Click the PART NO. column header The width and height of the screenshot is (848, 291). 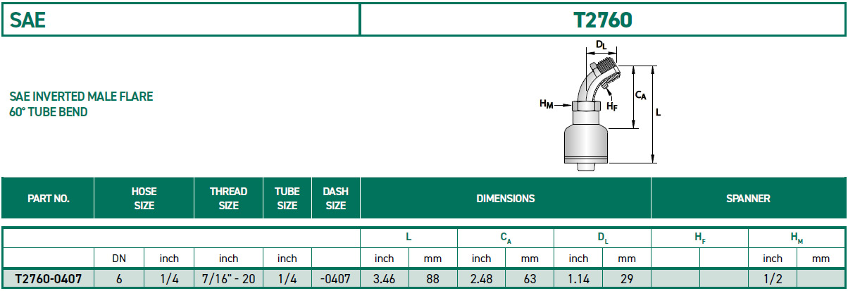click(x=48, y=199)
